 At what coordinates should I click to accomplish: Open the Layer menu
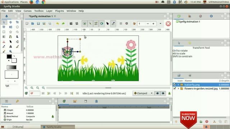(49, 11)
